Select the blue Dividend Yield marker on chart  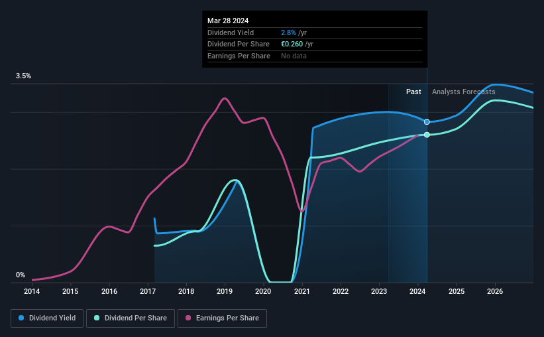pyautogui.click(x=427, y=122)
